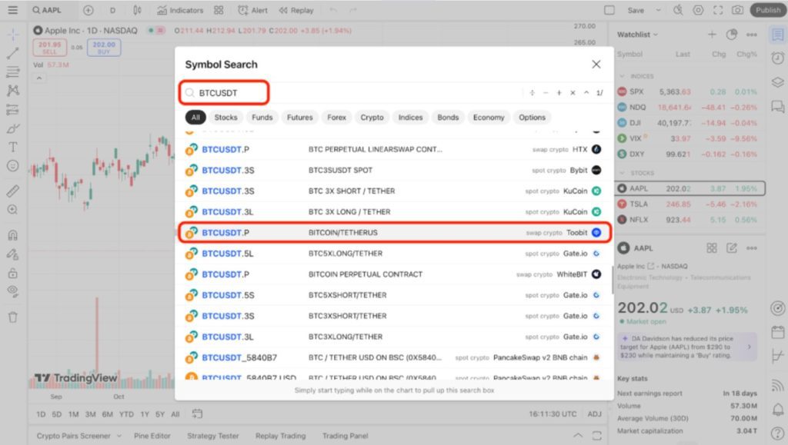Screen dimensions: 788x445
Task: Start bar Replay mode
Action: [x=296, y=10]
